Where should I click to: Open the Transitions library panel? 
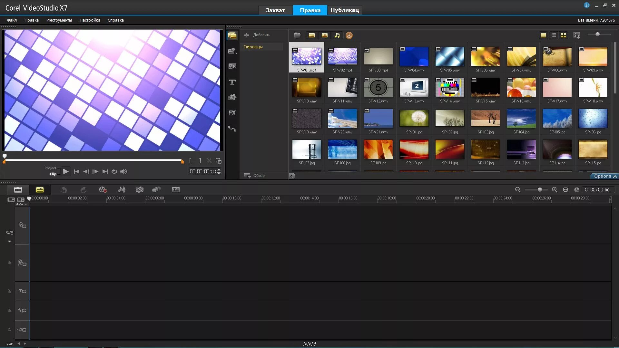tap(232, 66)
